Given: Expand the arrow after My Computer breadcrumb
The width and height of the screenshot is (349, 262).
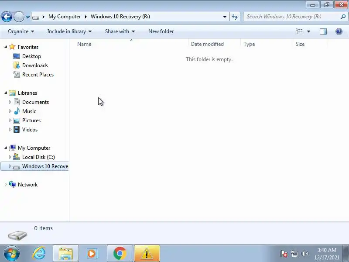Looking at the screenshot, I should pyautogui.click(x=86, y=17).
